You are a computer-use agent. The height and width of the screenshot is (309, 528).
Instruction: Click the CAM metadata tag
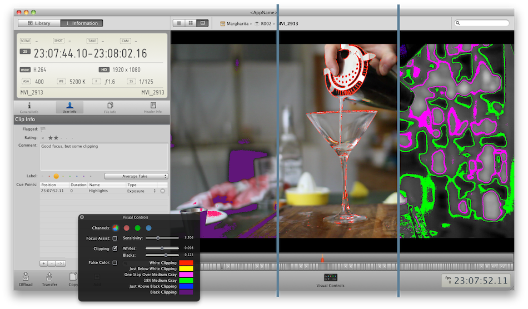[125, 41]
